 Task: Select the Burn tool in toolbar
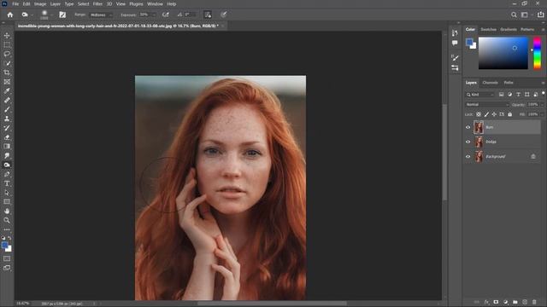pyautogui.click(x=7, y=165)
